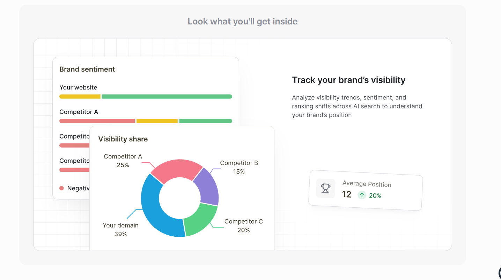Image resolution: width=501 pixels, height=280 pixels.
Task: Click the red Negative legend dot
Action: (61, 188)
